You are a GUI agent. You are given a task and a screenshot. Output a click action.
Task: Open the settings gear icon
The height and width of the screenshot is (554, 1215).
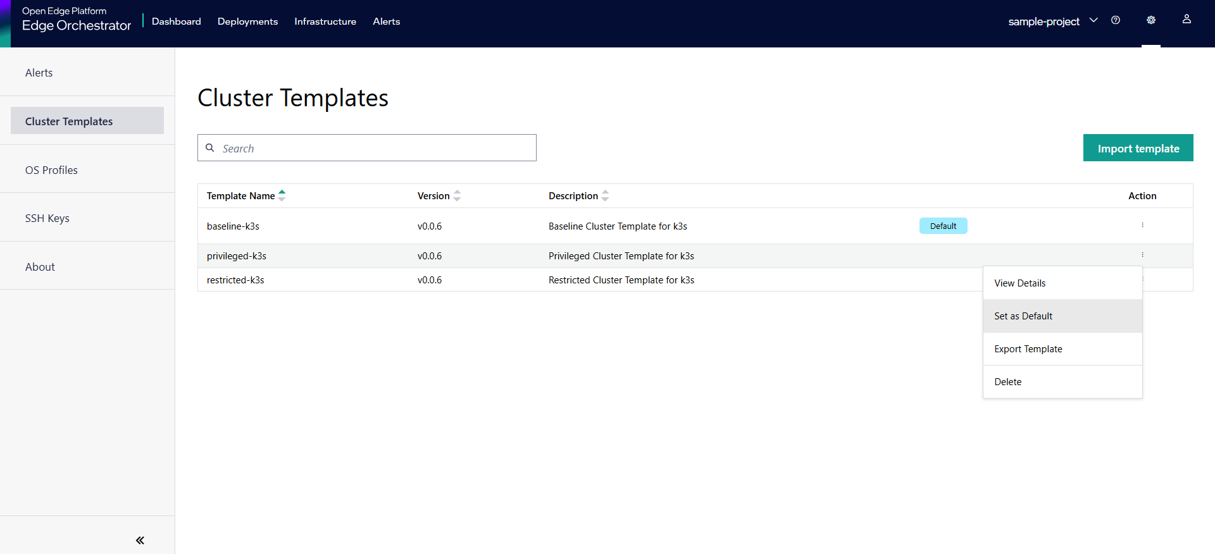(x=1151, y=20)
